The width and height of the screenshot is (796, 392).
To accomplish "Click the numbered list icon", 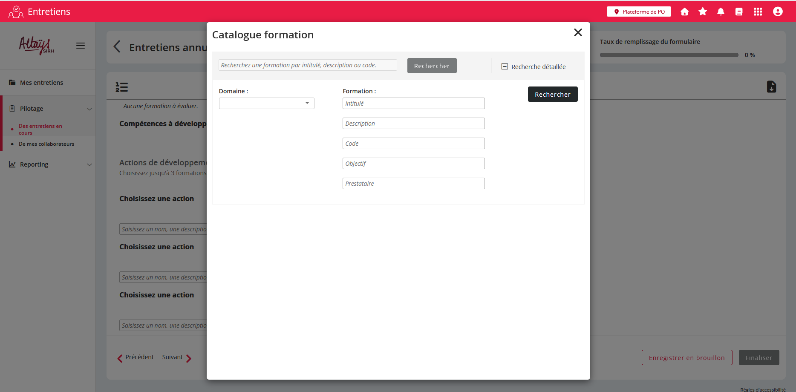I will coord(121,87).
